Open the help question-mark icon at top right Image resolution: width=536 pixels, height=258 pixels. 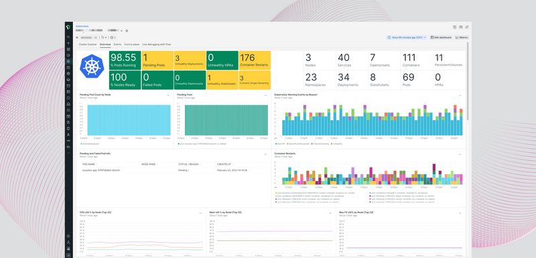click(x=455, y=27)
